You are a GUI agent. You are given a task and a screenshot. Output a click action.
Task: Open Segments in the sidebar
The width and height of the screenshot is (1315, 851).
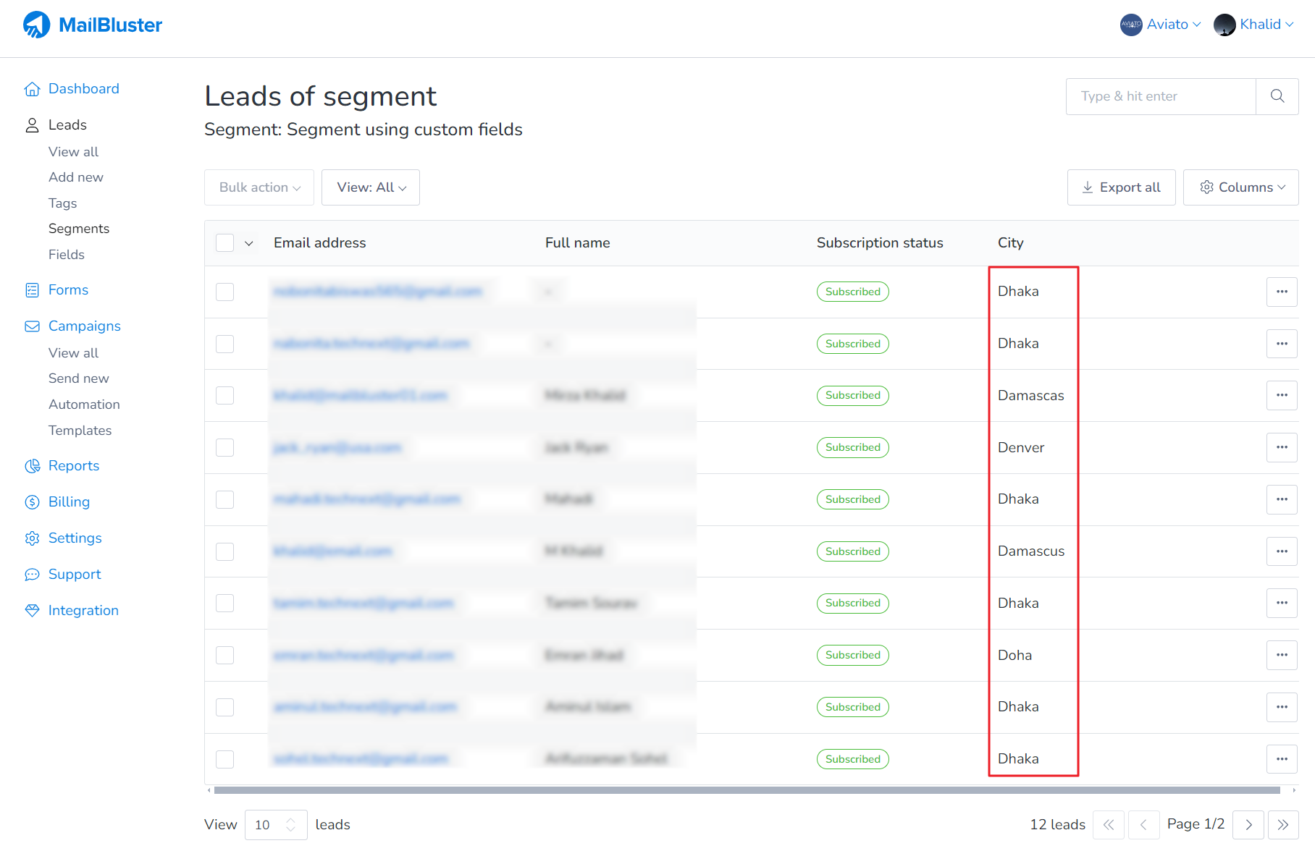tap(79, 229)
